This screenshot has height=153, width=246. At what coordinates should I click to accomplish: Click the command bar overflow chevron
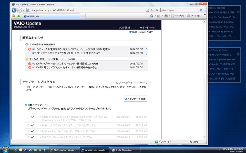(205, 15)
